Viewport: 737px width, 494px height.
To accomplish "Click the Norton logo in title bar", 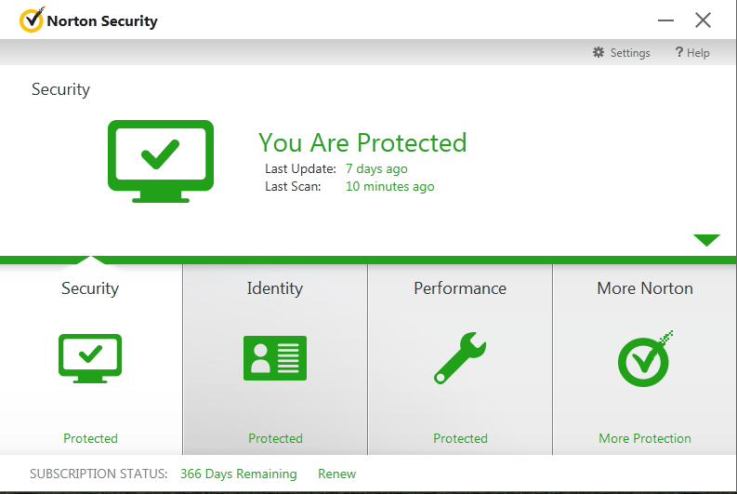I will point(33,20).
